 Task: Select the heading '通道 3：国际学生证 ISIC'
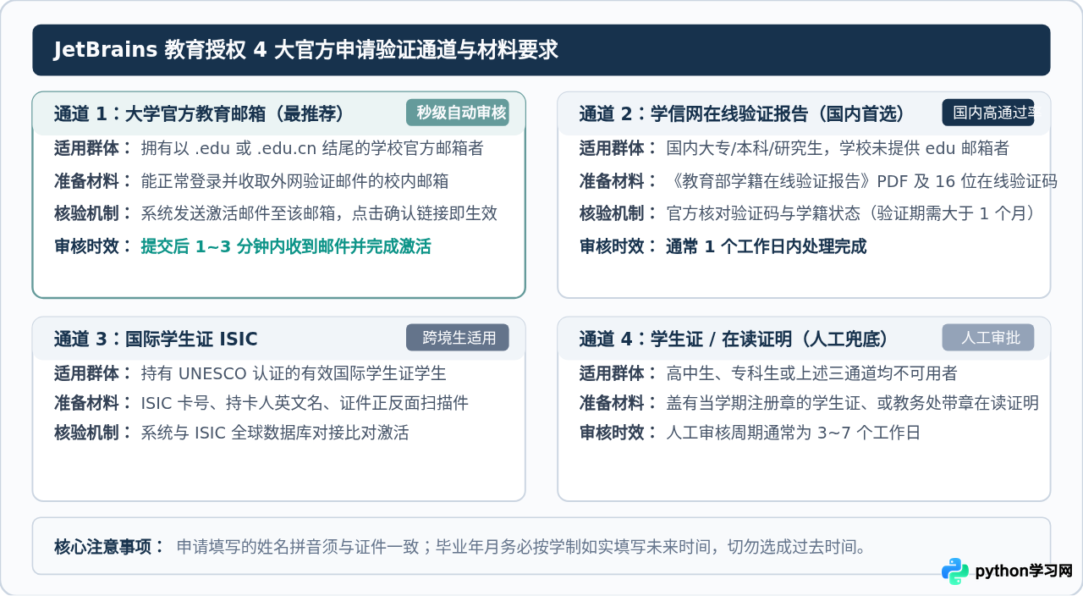[156, 339]
